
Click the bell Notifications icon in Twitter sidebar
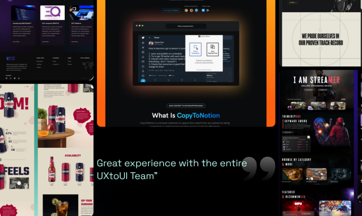tap(143, 57)
